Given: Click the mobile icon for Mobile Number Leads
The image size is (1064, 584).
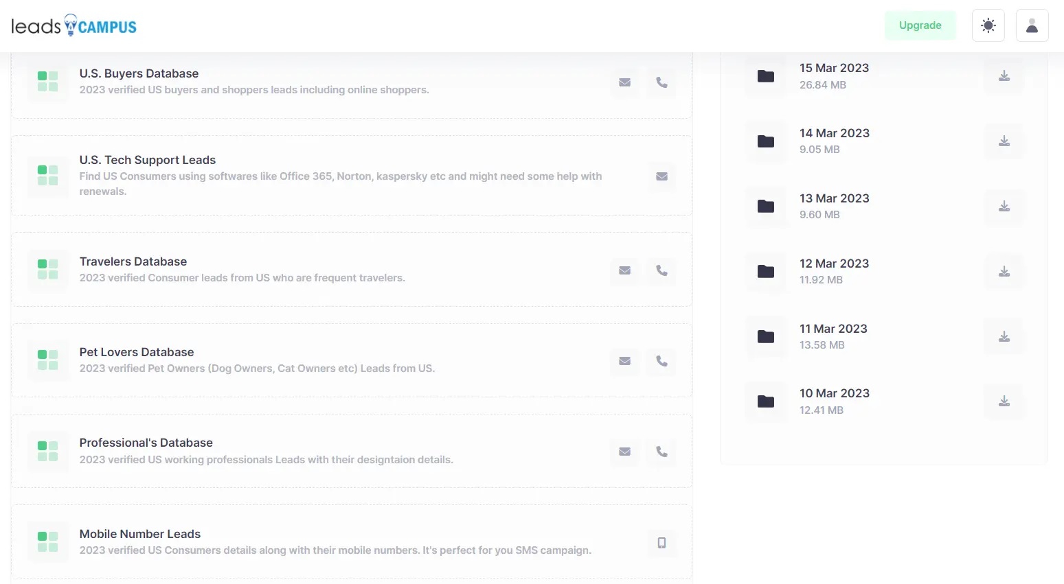Looking at the screenshot, I should 661,543.
